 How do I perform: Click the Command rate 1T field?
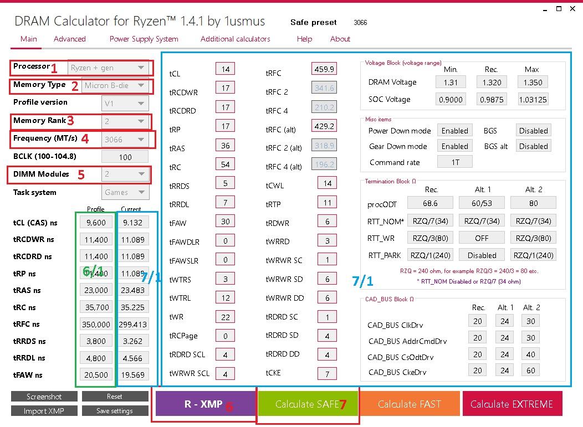point(455,162)
